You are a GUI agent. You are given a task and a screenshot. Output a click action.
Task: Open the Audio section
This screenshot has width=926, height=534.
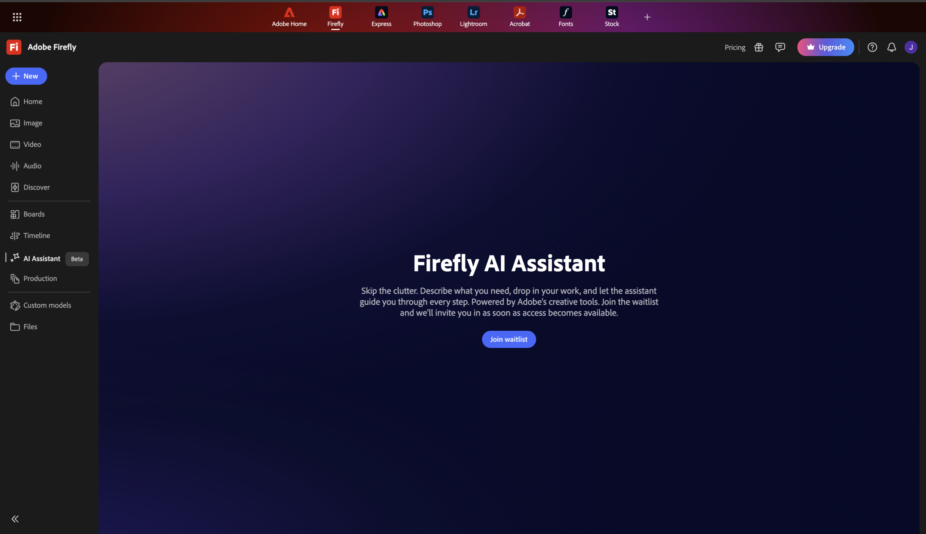(26, 166)
